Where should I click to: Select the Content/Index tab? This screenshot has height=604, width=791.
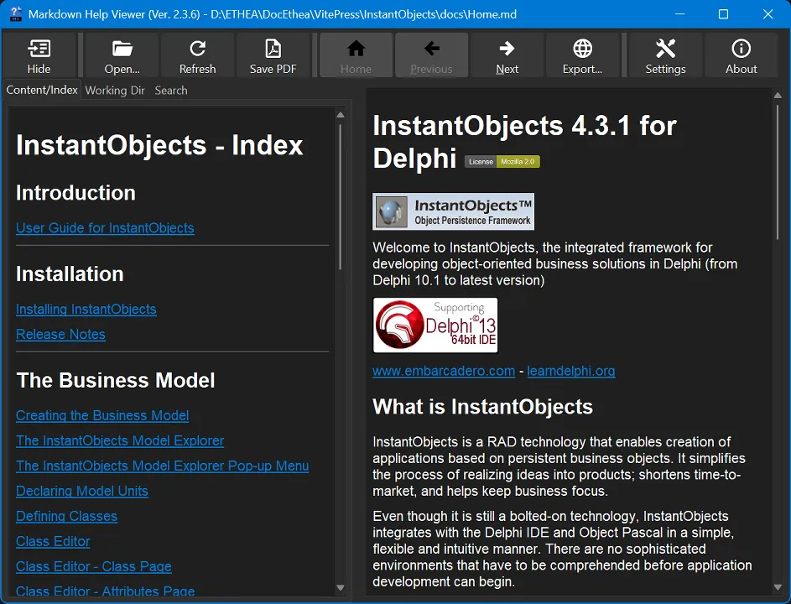(x=41, y=90)
